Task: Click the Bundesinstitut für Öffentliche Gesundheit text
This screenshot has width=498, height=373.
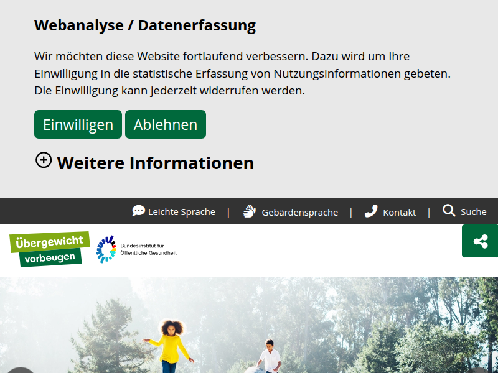Action: click(149, 249)
